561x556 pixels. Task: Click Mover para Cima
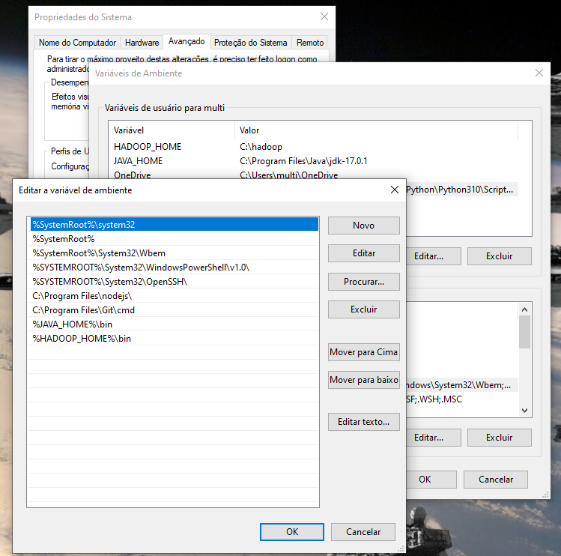(x=363, y=352)
